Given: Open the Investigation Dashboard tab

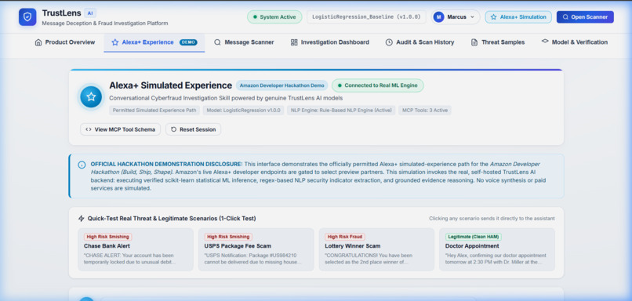Looking at the screenshot, I should [x=329, y=42].
